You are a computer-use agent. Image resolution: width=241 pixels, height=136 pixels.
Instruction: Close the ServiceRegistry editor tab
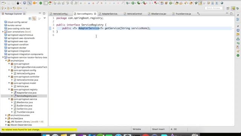pos(95,14)
